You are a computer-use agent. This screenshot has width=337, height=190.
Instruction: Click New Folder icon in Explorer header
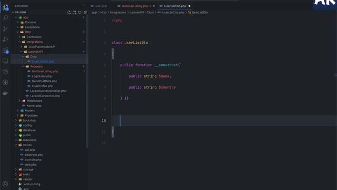point(74,12)
